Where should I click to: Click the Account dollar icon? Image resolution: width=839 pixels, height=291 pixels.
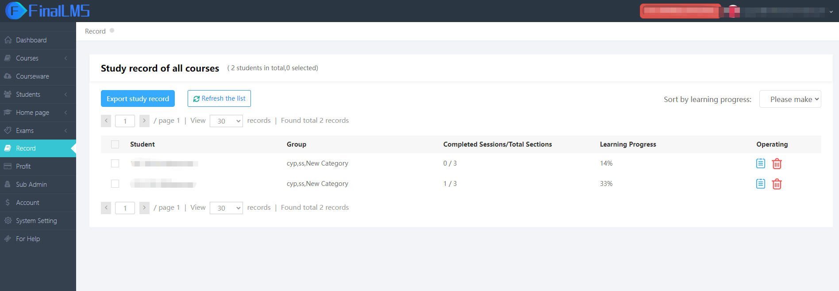8,203
